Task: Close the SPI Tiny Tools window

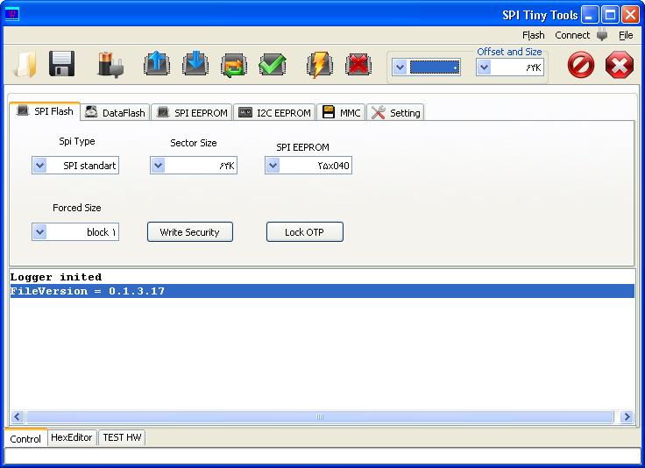Action: coord(631,15)
